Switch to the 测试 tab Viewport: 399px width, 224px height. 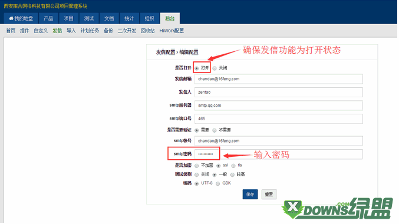(89, 18)
